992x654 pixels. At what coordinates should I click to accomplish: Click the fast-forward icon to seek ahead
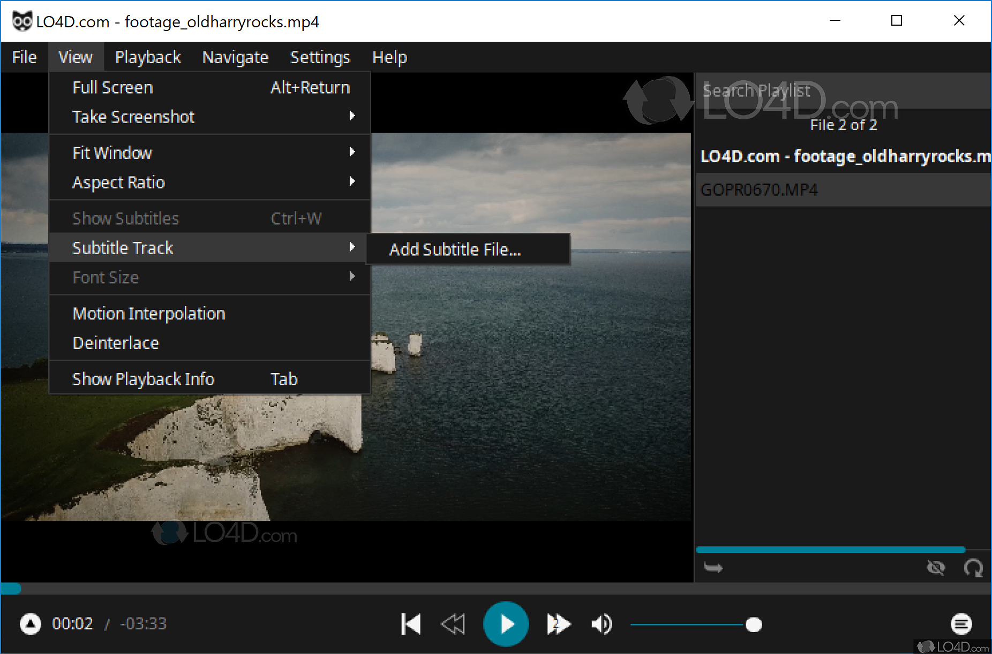(559, 623)
